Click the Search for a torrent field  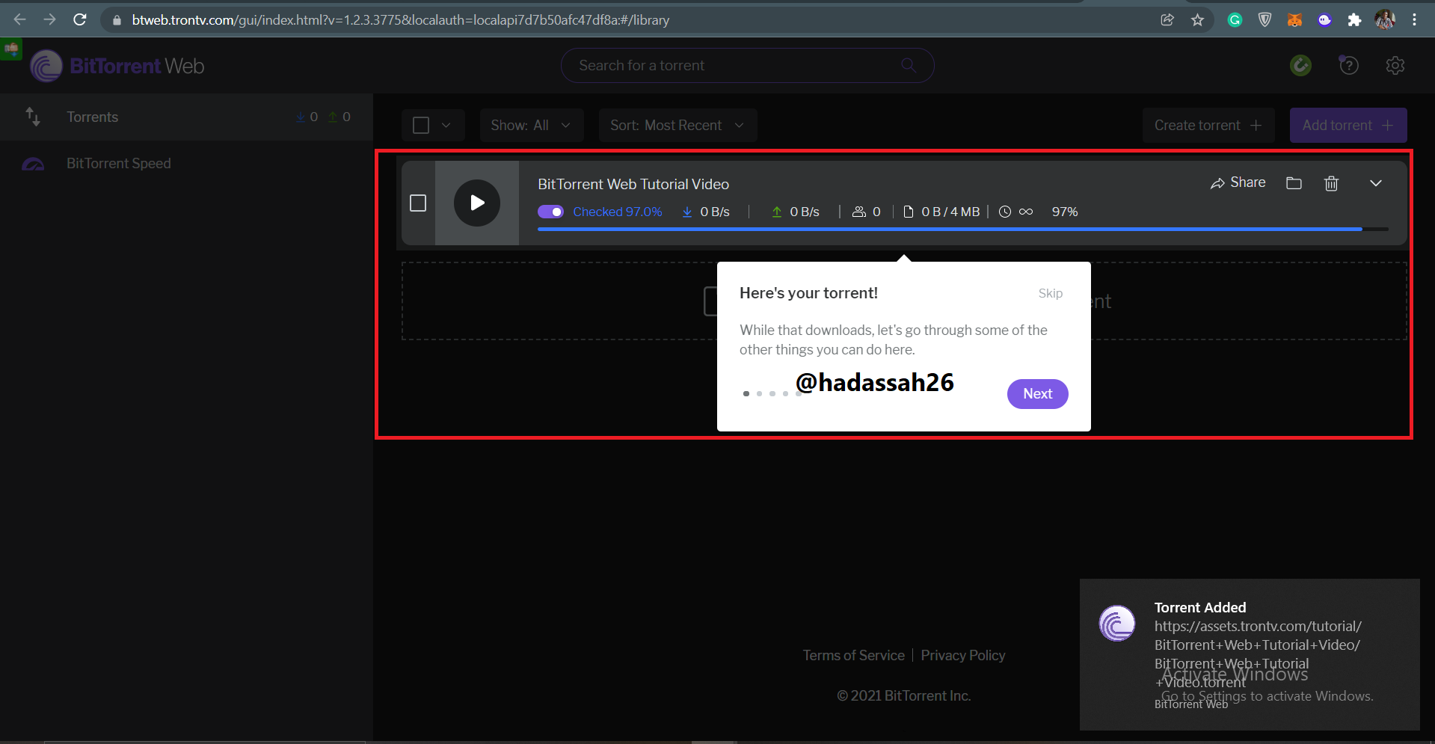click(747, 65)
